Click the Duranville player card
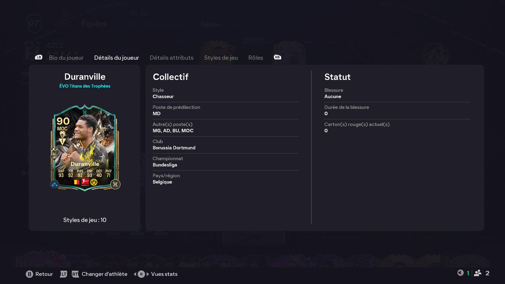This screenshot has width=505, height=284. click(85, 148)
